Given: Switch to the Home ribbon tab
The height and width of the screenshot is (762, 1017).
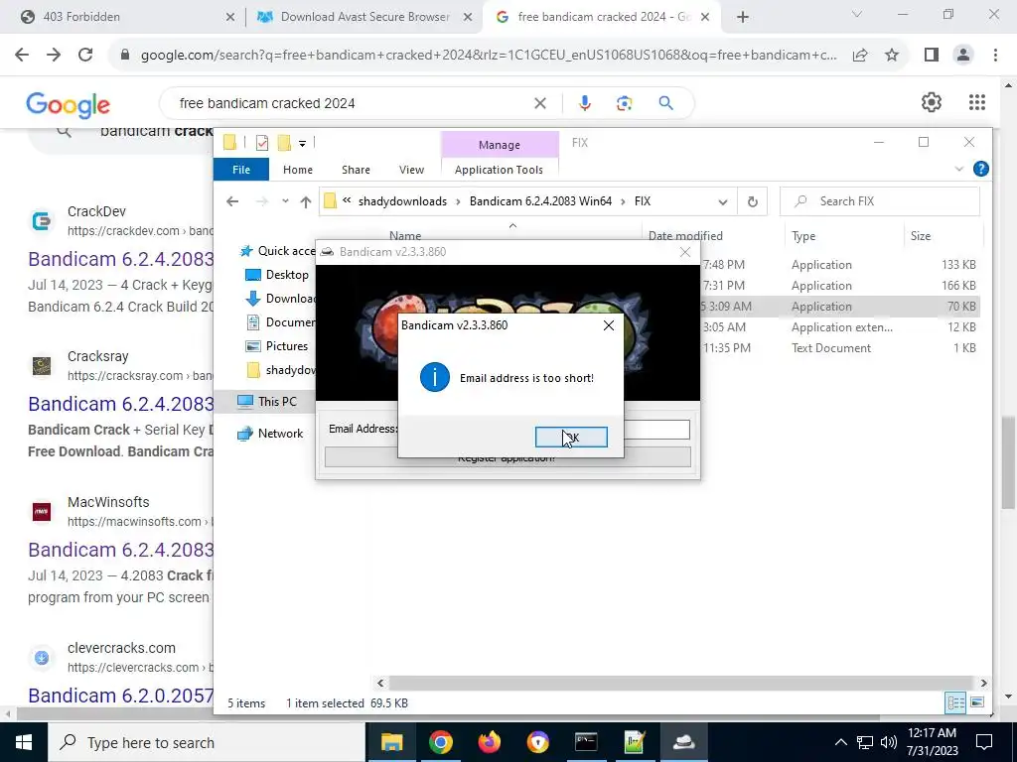Looking at the screenshot, I should click(298, 170).
